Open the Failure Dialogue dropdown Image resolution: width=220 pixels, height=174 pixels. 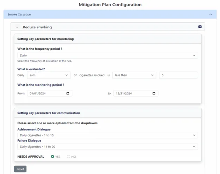(108, 147)
